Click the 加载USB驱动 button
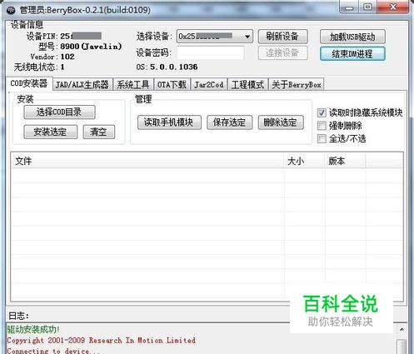This screenshot has height=354, width=414. click(x=352, y=37)
